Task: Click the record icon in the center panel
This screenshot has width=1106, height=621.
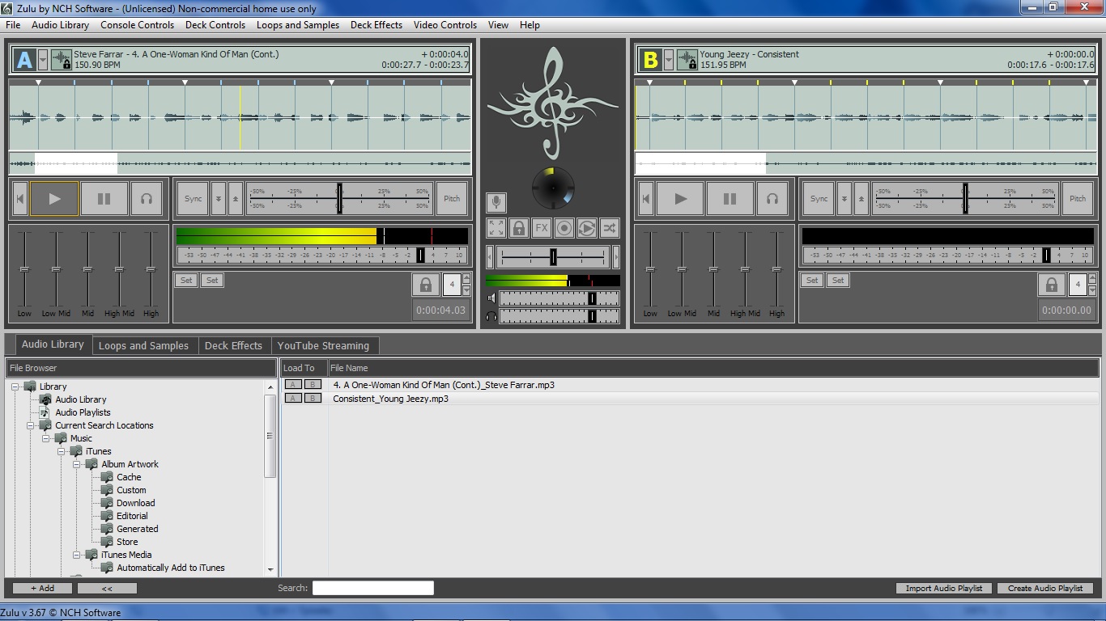Action: pos(564,228)
